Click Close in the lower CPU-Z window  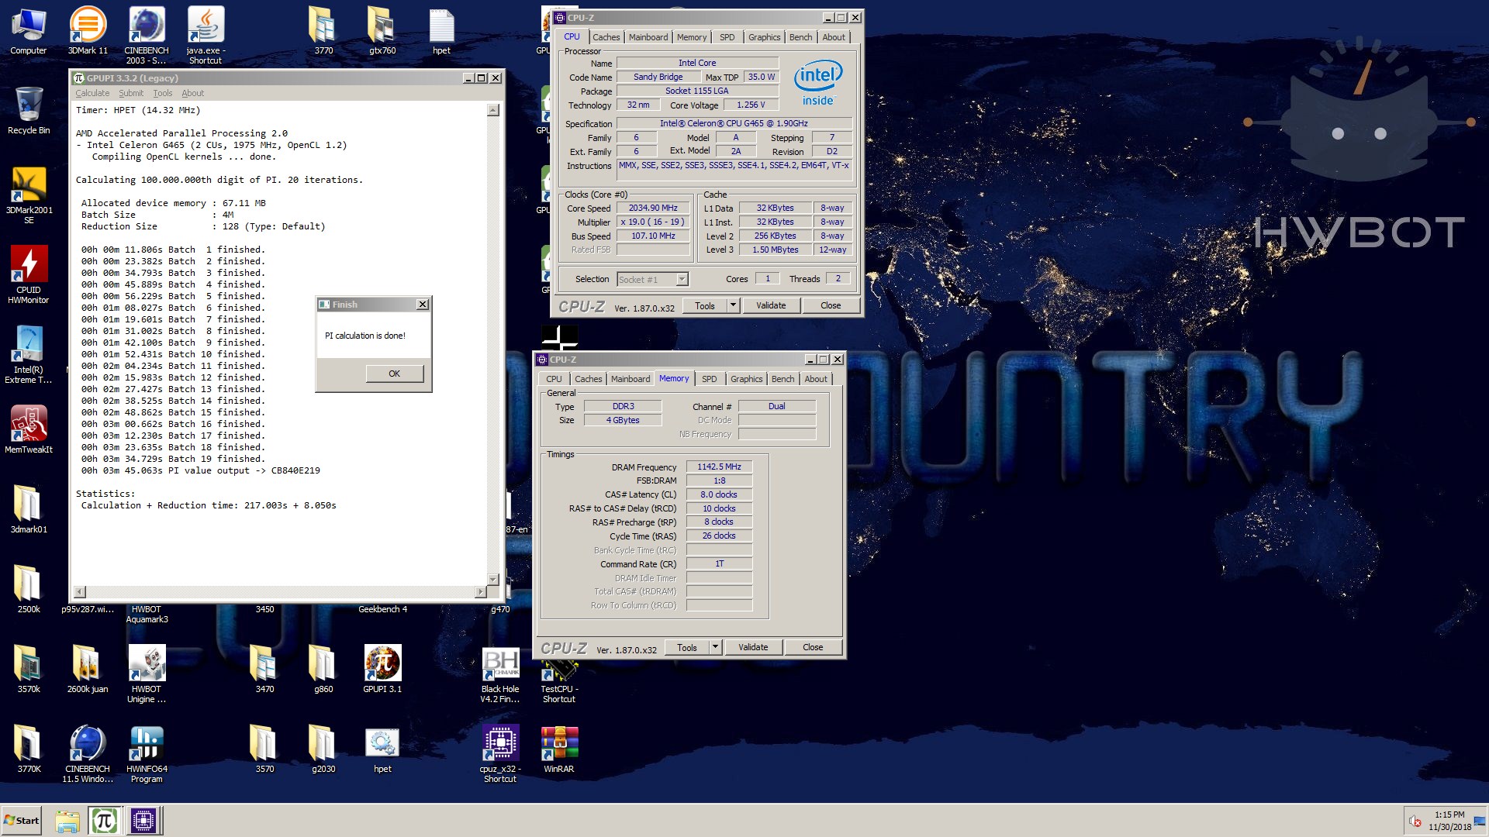[813, 647]
